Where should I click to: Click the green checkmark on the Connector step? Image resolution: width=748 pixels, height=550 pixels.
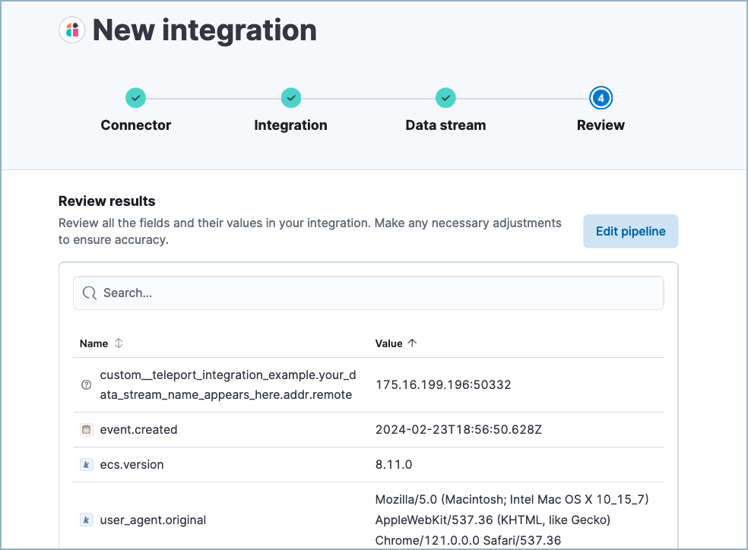135,97
